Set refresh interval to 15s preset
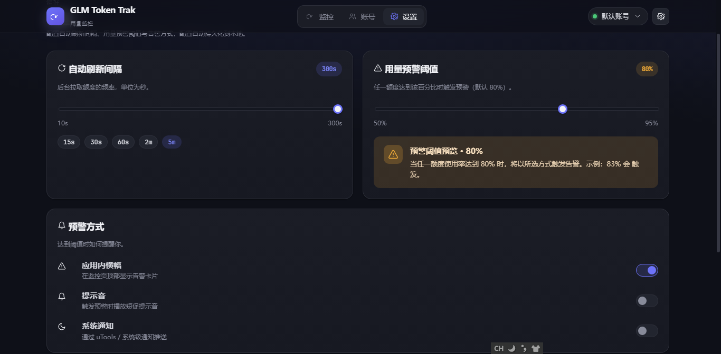The width and height of the screenshot is (721, 354). pyautogui.click(x=69, y=142)
